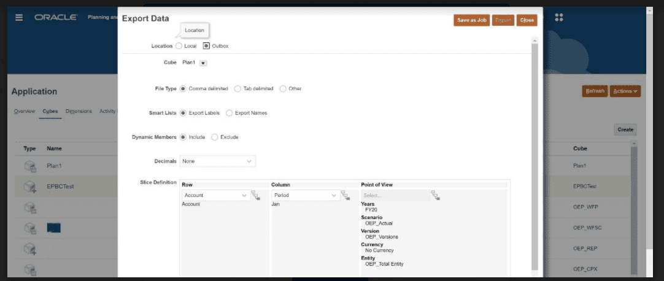Open the Column Period dimension dropdown
Viewport: 664px width, 281px height.
coord(306,195)
